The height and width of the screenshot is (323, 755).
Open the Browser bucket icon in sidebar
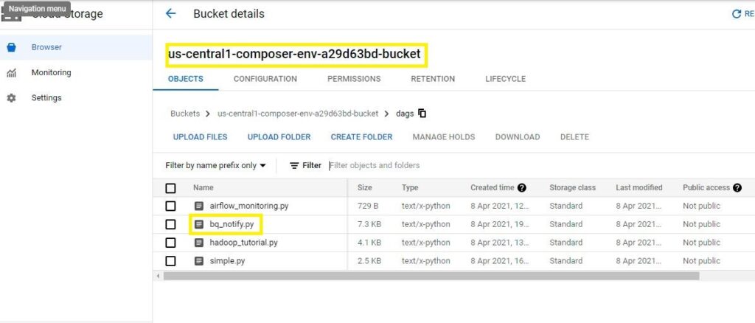point(11,47)
